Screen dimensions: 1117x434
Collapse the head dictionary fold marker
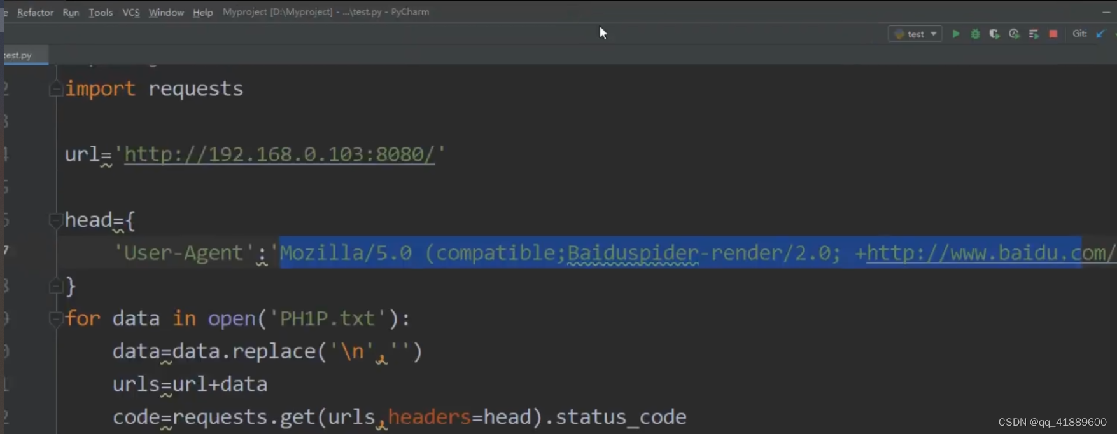tap(55, 220)
